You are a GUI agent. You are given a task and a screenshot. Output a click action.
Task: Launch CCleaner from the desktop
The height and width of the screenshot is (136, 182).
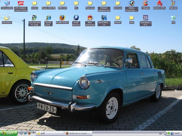[146, 5]
